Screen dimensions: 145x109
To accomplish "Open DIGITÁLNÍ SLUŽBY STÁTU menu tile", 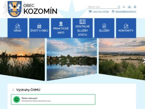I will 83,28.
